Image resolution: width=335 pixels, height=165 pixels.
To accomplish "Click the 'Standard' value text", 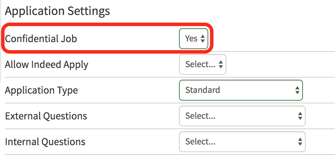I will pos(203,90).
